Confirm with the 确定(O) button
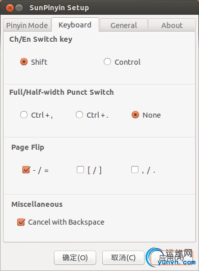The image size is (199, 271). click(x=75, y=258)
